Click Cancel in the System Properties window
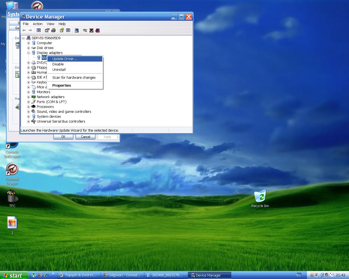This screenshot has height=279, width=349. [85, 137]
